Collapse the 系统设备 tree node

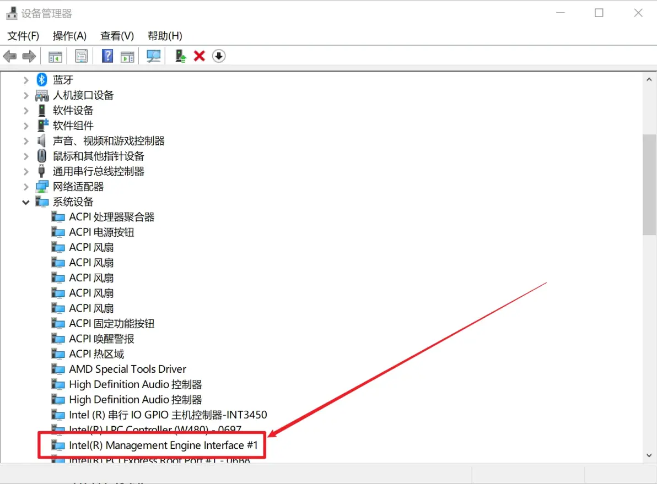(x=26, y=202)
